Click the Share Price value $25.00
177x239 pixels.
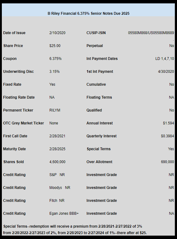tap(55, 46)
